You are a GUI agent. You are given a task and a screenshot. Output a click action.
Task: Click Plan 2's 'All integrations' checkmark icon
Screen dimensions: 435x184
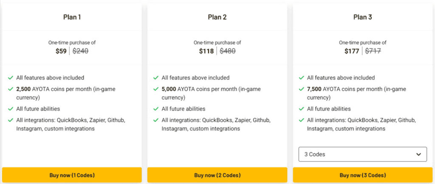click(156, 120)
